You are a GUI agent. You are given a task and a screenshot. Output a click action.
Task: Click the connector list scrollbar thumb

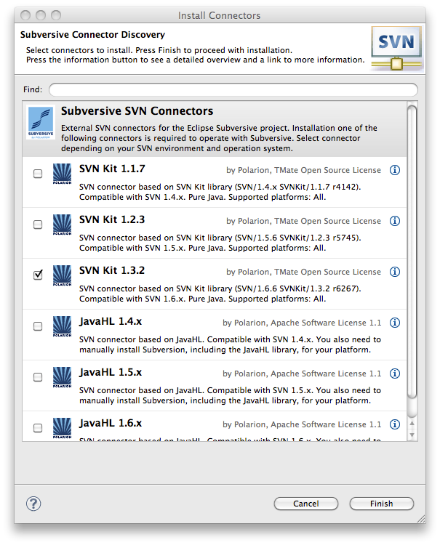pos(412,252)
